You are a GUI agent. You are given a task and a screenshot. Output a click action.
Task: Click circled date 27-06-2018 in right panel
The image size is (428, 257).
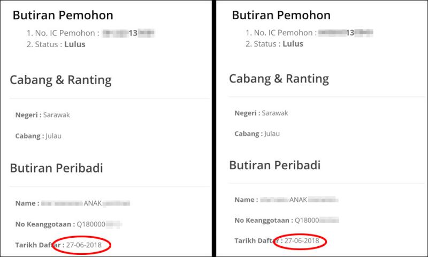tap(301, 241)
